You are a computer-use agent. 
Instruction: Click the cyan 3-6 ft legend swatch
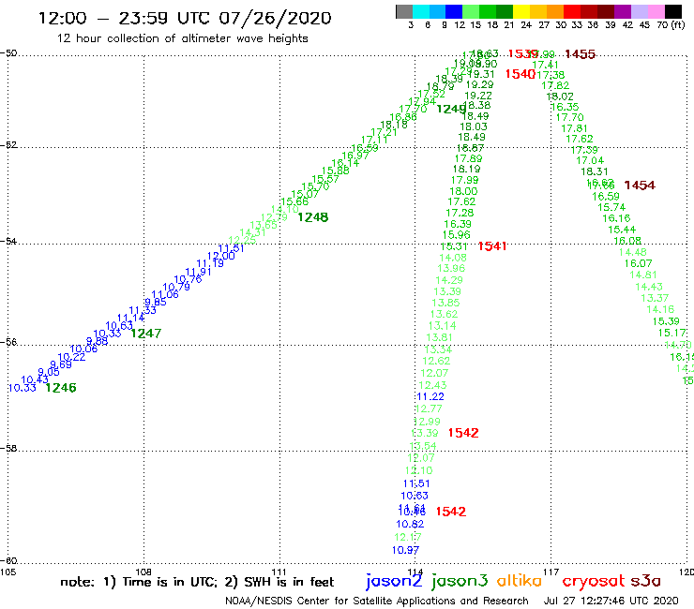coord(421,11)
